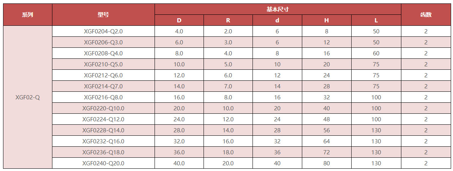Screen dimensions: 453x171
Task: Click the XGF0232-Q16.0 model cell
Action: pos(103,141)
